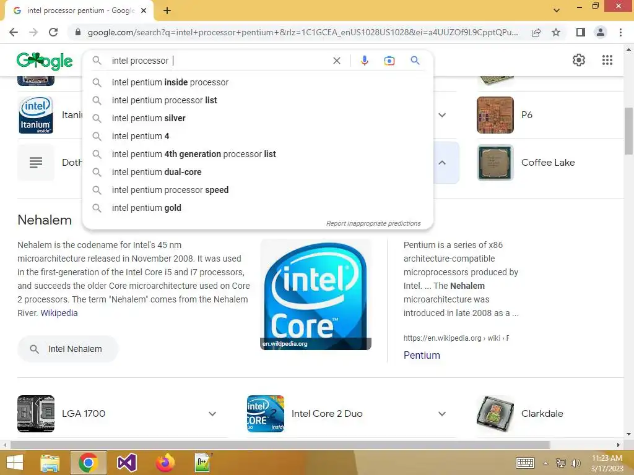
Task: Open a new browser tab
Action: (x=167, y=11)
